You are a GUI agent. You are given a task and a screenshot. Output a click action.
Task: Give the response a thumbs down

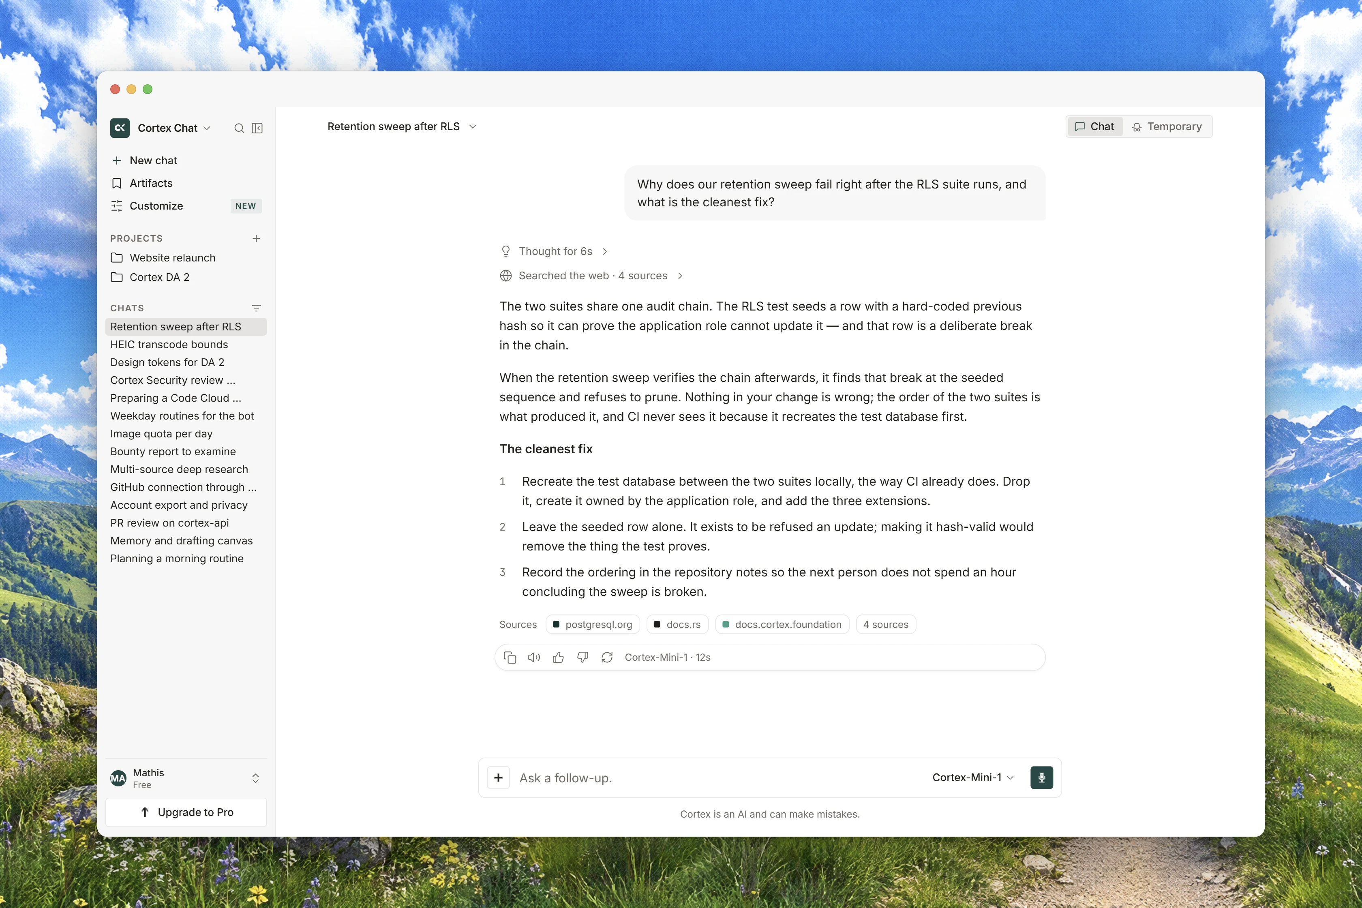pyautogui.click(x=582, y=657)
